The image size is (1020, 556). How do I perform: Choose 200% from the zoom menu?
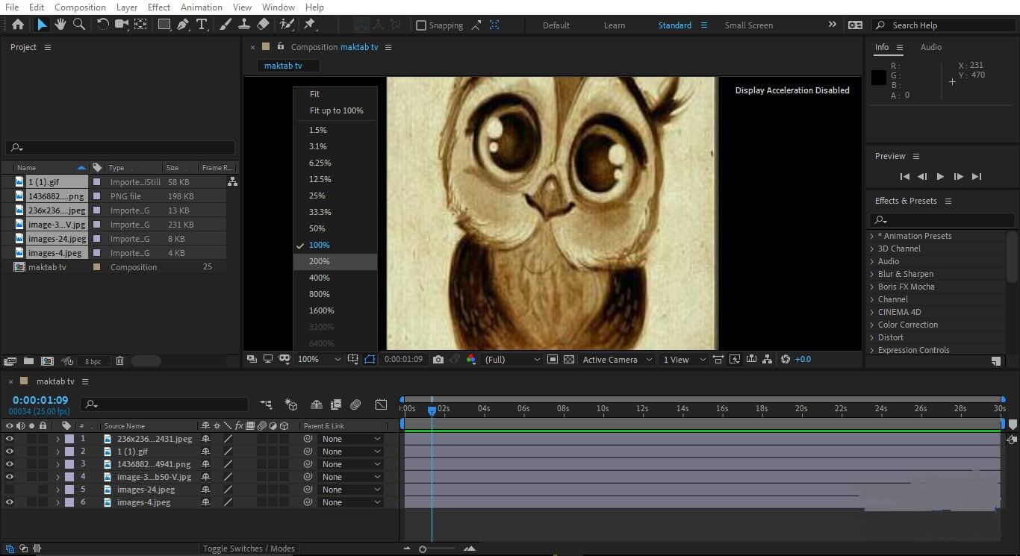pos(320,261)
